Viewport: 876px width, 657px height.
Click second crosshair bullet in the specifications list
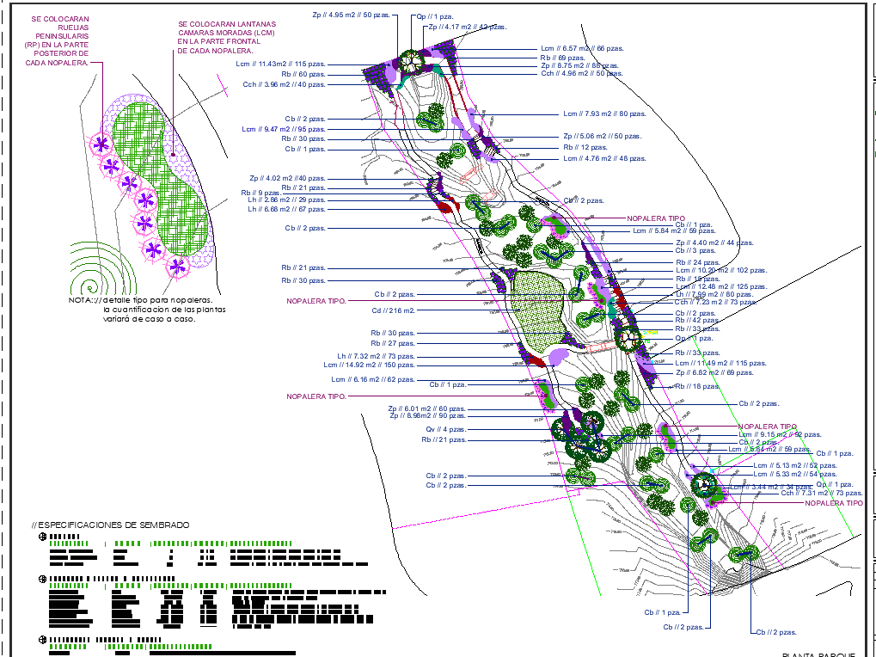(x=42, y=579)
